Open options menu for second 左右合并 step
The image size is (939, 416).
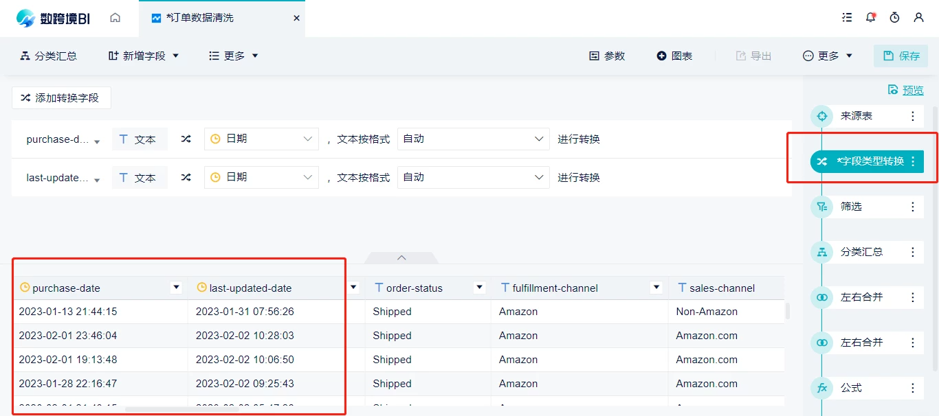tap(913, 343)
